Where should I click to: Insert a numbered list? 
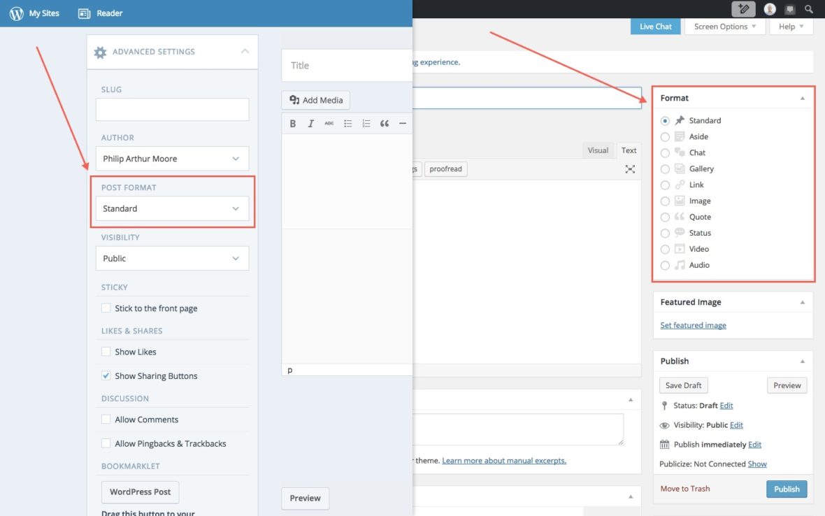(366, 124)
